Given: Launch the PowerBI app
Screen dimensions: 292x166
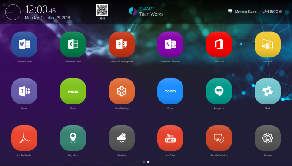Looking at the screenshot, I should point(268,44).
